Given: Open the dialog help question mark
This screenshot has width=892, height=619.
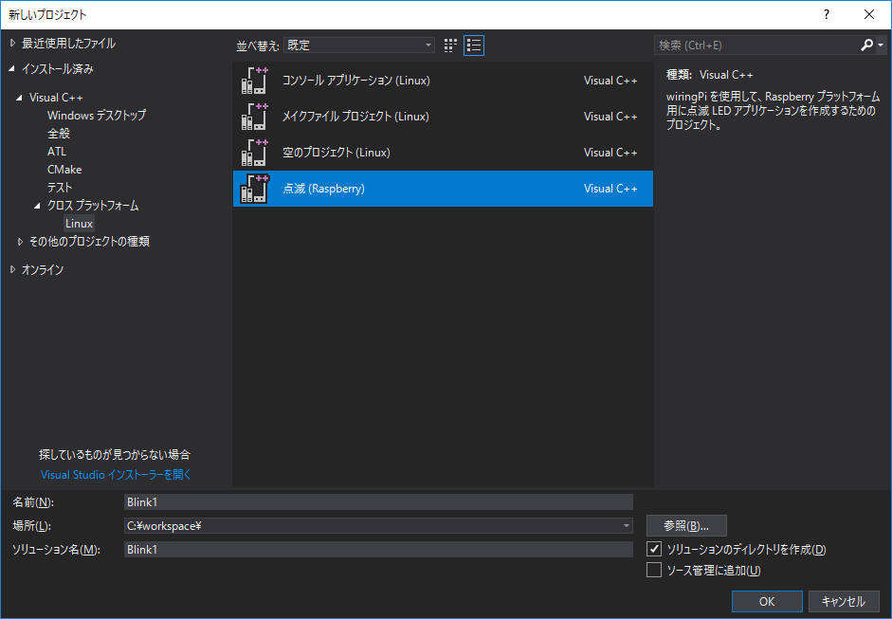Looking at the screenshot, I should point(827,14).
